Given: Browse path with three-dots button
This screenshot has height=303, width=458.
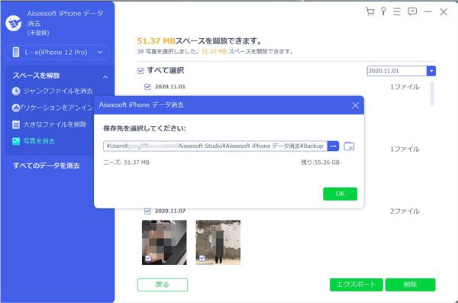Looking at the screenshot, I should tap(333, 146).
